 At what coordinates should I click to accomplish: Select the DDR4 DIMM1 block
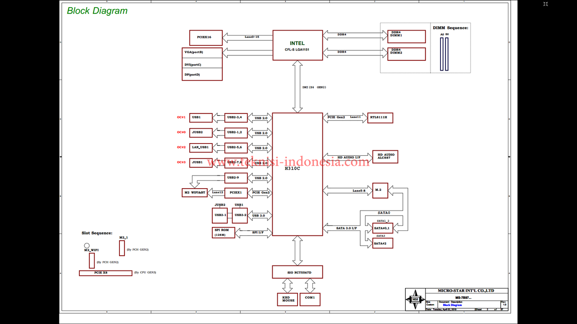[x=406, y=36]
